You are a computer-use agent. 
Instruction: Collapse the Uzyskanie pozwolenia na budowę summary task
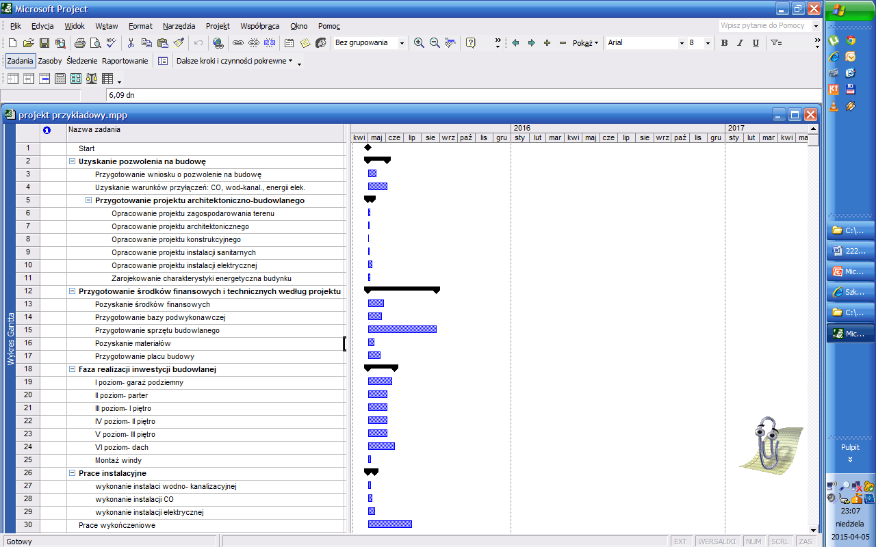point(72,162)
